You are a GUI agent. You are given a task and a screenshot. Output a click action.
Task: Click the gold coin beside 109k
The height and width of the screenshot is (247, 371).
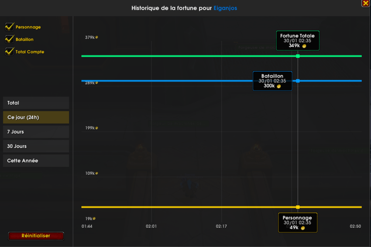[x=96, y=173]
